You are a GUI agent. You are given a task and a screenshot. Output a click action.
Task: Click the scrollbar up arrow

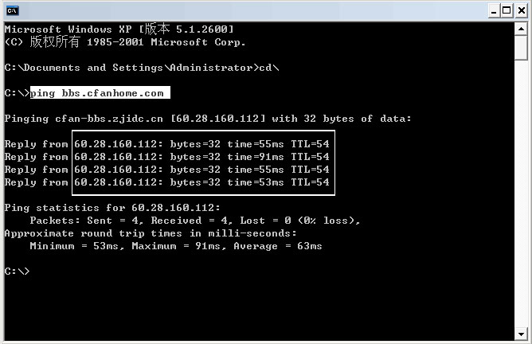pyautogui.click(x=522, y=28)
